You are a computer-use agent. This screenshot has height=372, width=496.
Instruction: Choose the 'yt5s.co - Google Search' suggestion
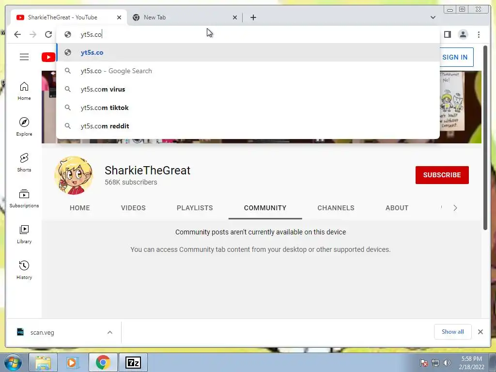coord(248,71)
